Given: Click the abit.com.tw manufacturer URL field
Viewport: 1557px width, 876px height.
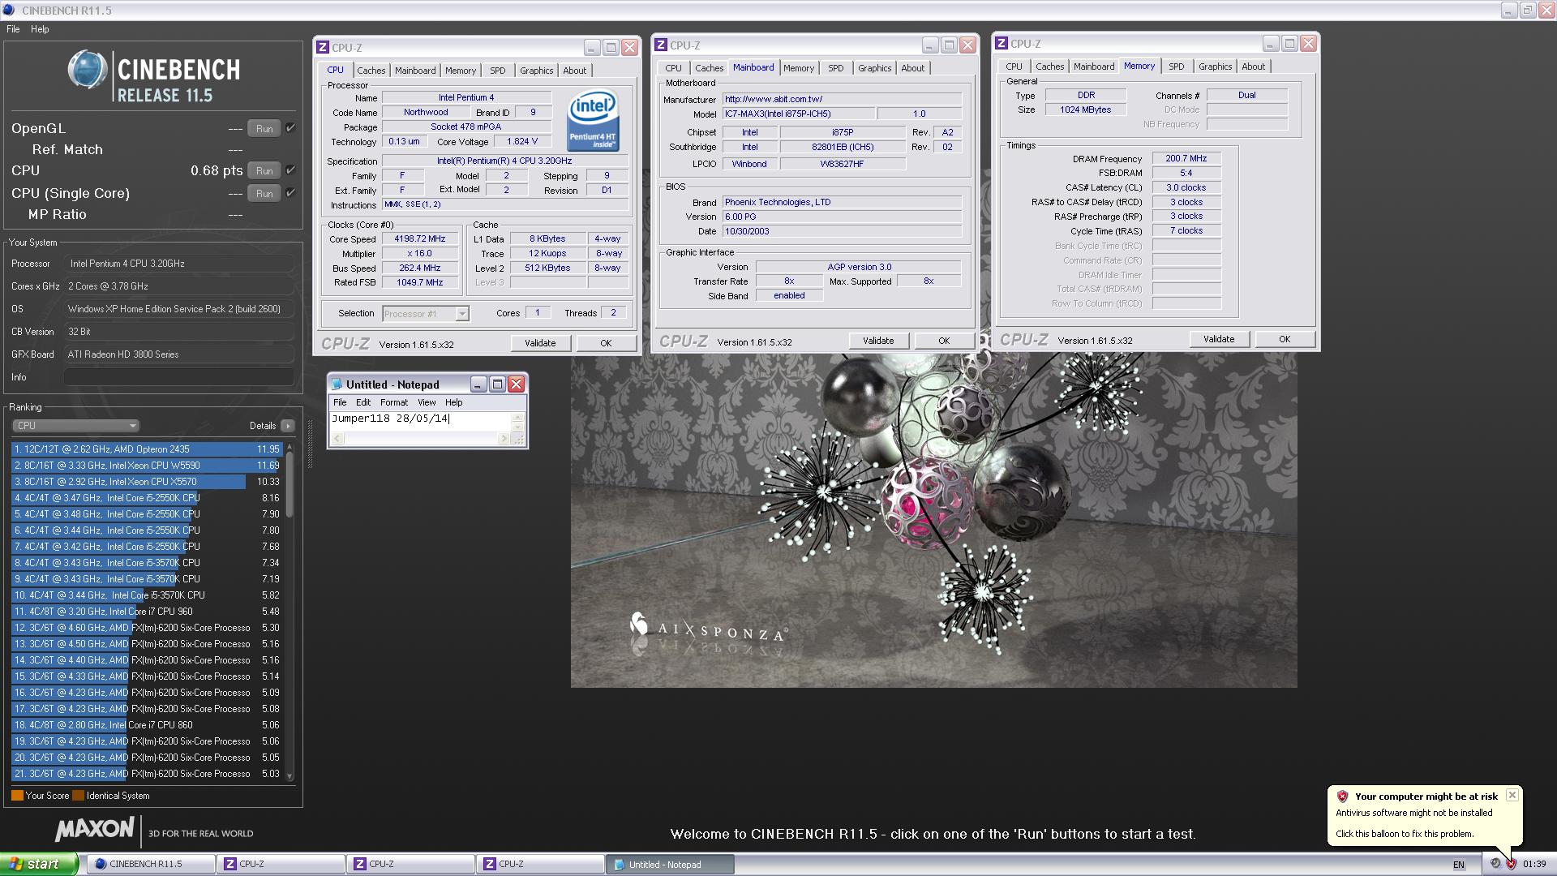Looking at the screenshot, I should [x=842, y=99].
